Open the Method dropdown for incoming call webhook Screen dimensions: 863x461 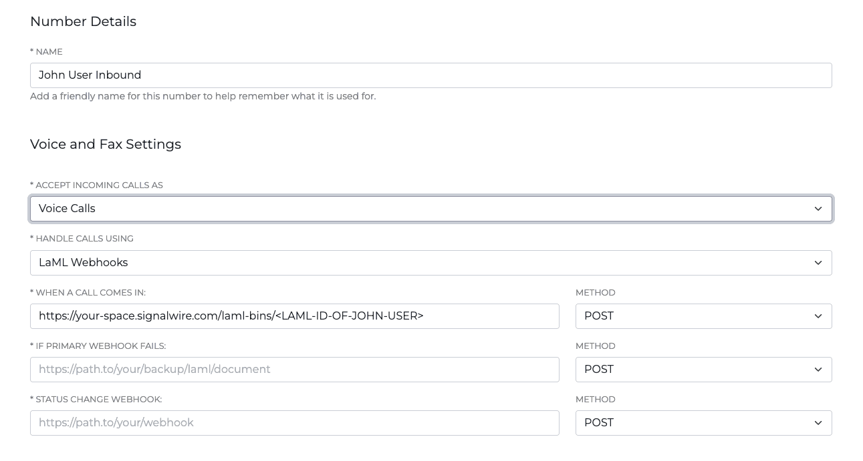(703, 316)
